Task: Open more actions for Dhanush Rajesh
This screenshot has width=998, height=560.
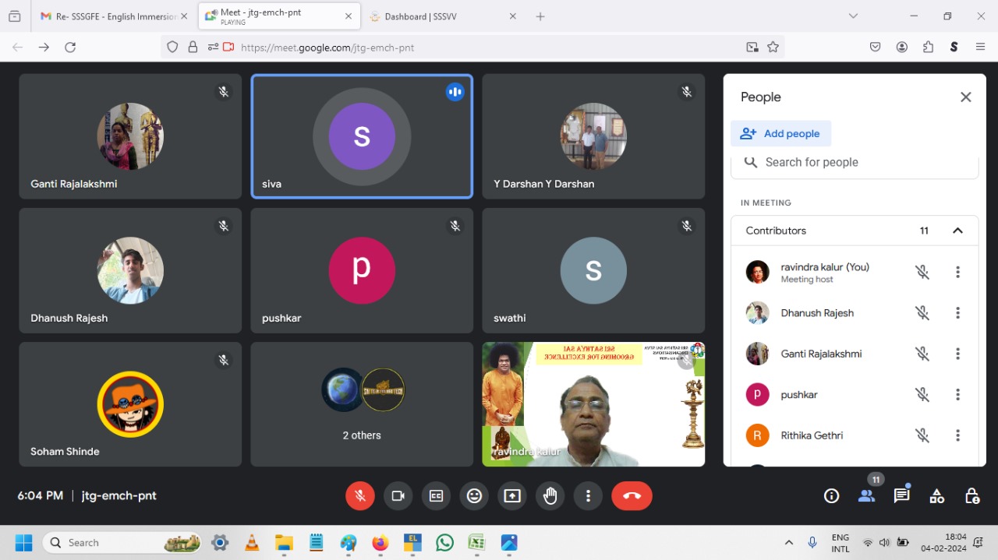Action: click(957, 313)
